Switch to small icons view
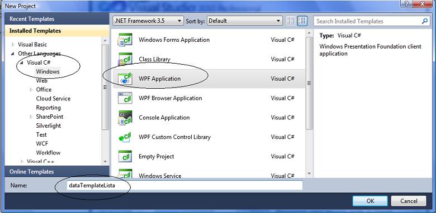This screenshot has height=213, width=436. coord(291,21)
